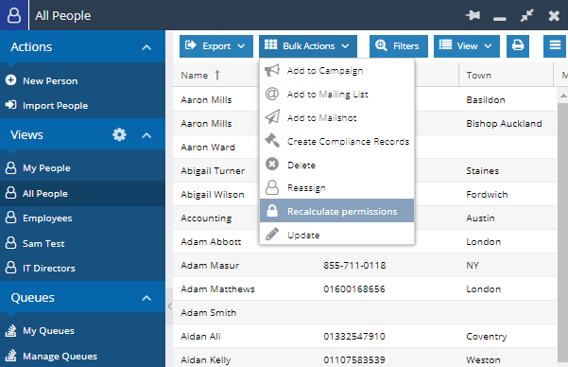Collapse the Queues section
The height and width of the screenshot is (367, 568).
coord(146,298)
